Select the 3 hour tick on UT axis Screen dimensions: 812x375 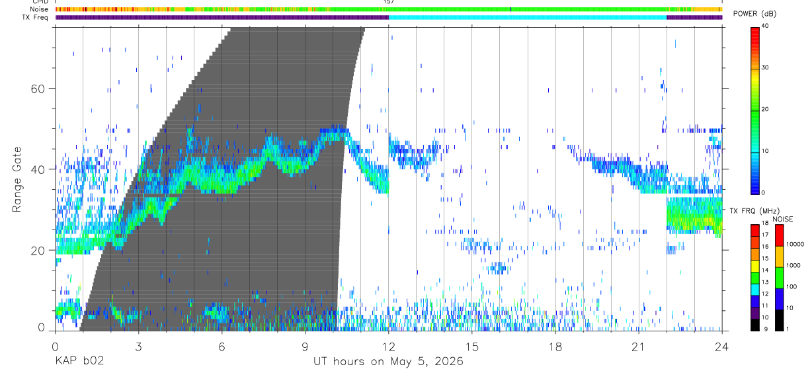point(139,345)
